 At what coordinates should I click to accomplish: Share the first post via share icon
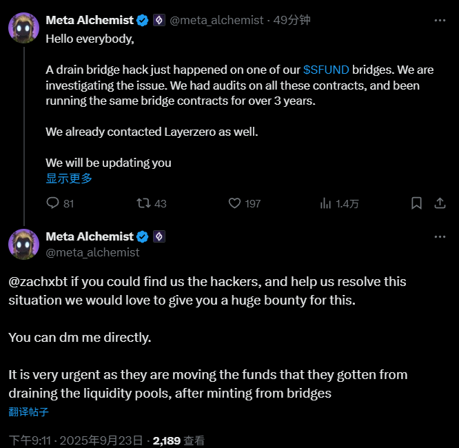(x=440, y=203)
